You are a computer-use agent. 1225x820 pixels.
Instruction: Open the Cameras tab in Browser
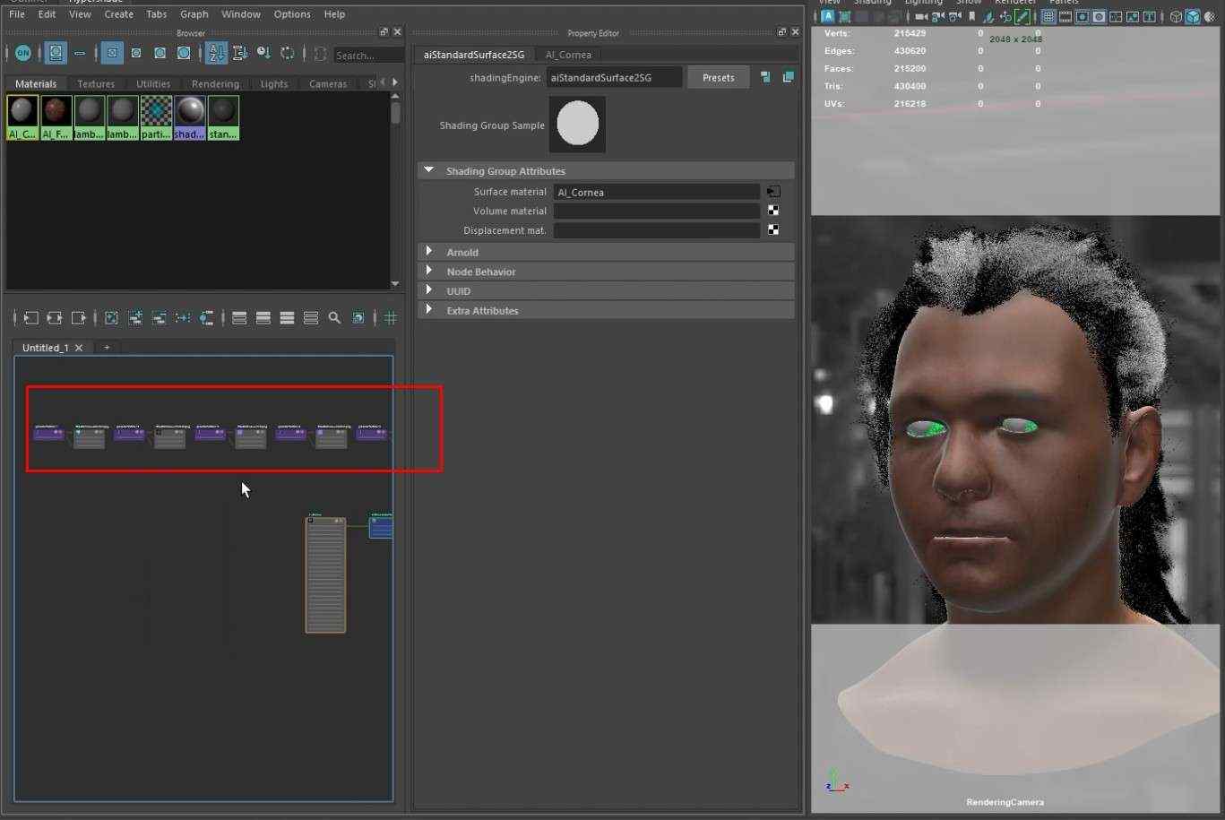pos(328,83)
